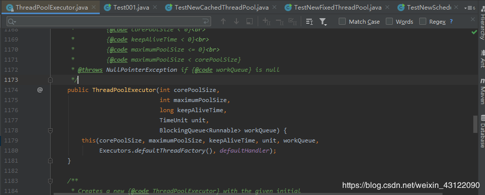Switch to TestNewFixedThreadPool.java tab
The width and height of the screenshot is (485, 195).
(334, 8)
